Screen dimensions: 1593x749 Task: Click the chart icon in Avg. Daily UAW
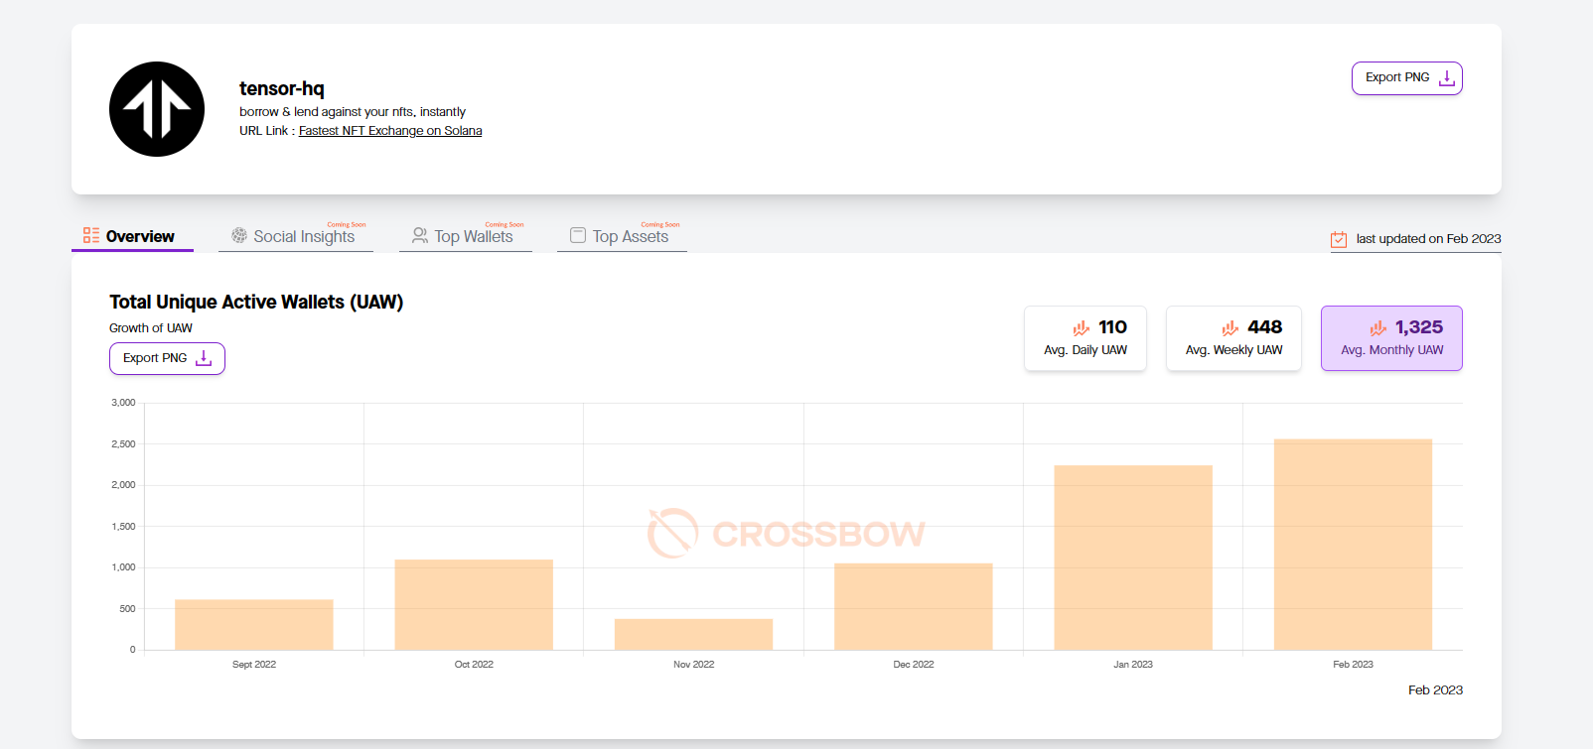pos(1082,327)
